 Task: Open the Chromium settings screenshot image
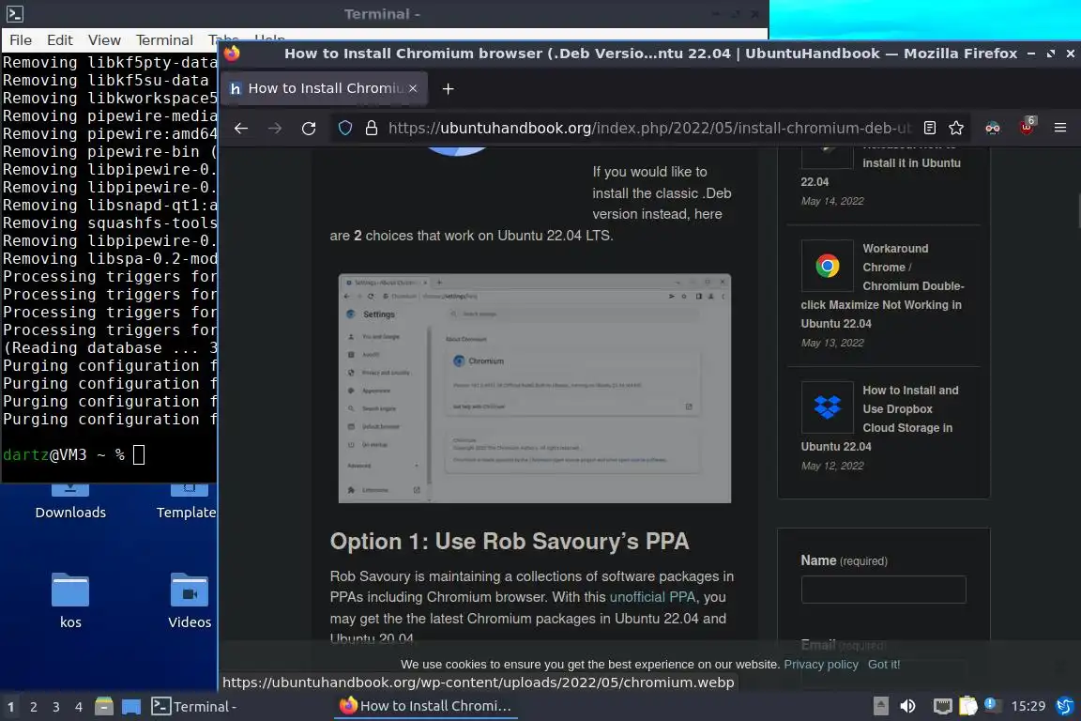534,389
